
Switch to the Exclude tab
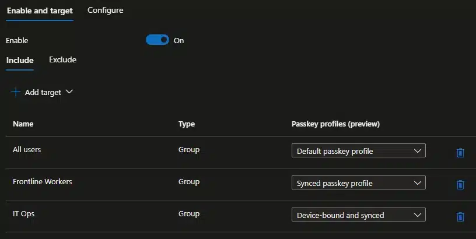(x=62, y=60)
